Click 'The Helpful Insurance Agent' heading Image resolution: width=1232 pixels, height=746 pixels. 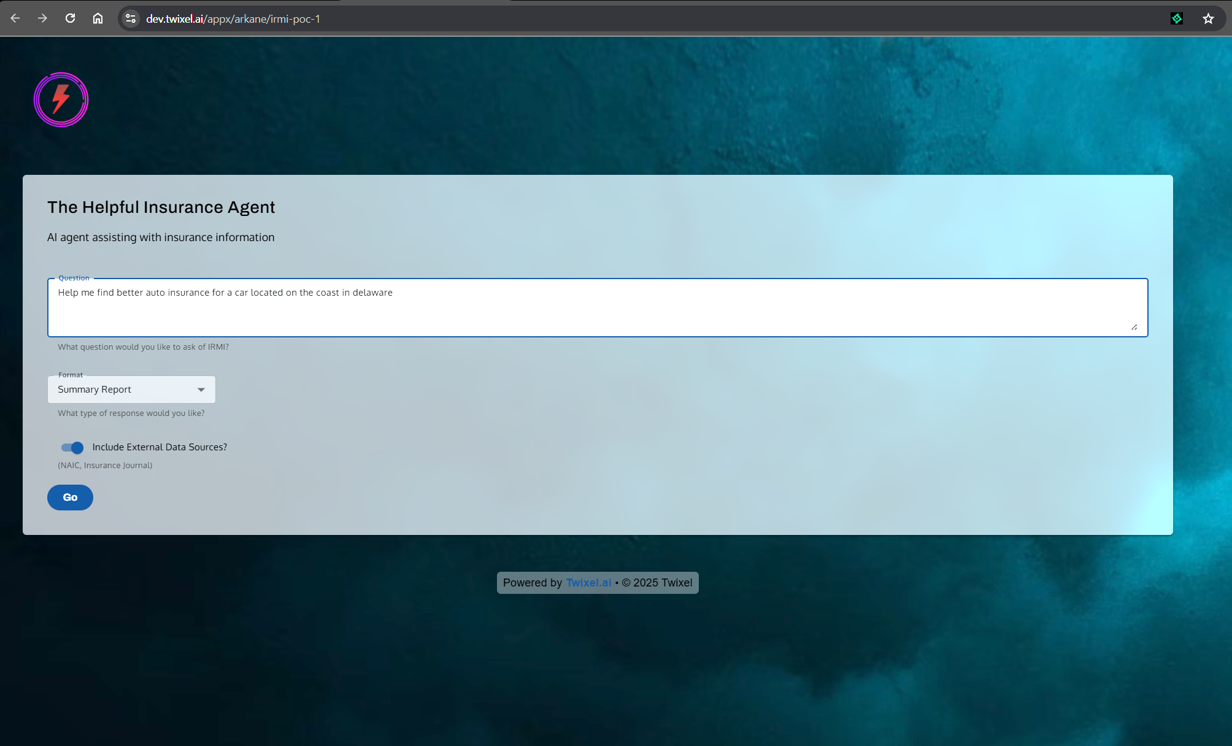(161, 207)
